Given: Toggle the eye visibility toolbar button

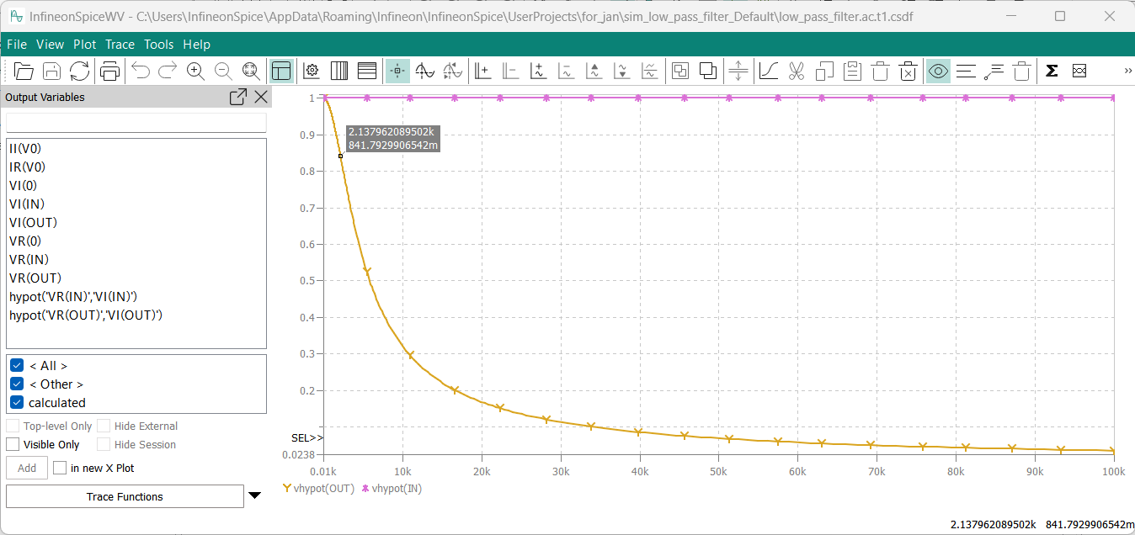Looking at the screenshot, I should tap(938, 72).
